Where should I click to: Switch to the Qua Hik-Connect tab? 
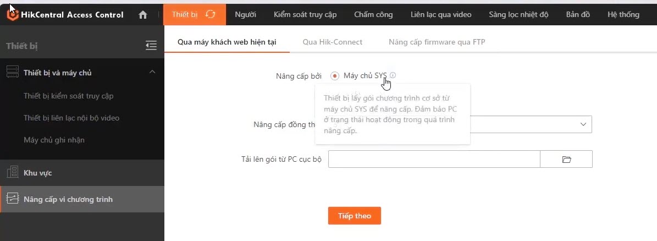click(332, 42)
